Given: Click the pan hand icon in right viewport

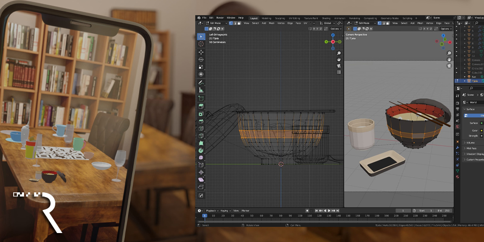Looking at the screenshot, I should (x=449, y=60).
